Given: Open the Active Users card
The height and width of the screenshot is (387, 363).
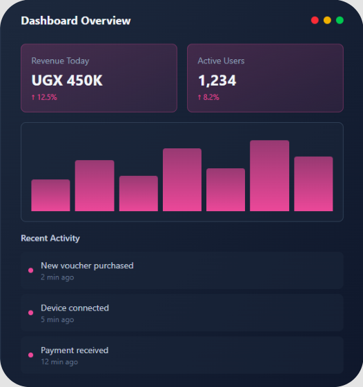Looking at the screenshot, I should (x=265, y=78).
